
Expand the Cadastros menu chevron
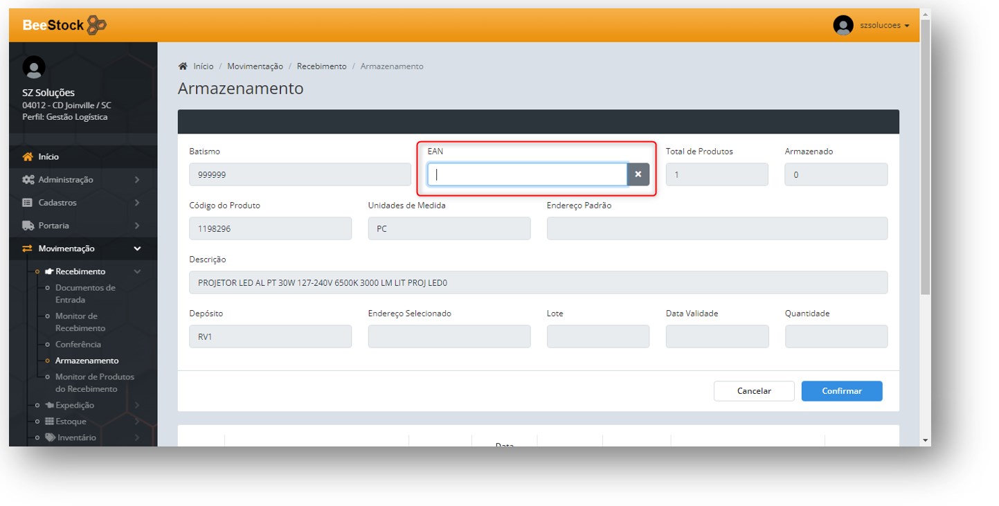click(137, 203)
